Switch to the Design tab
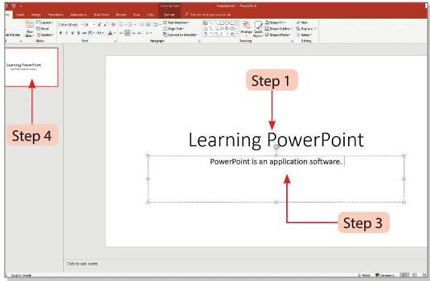 click(x=36, y=15)
